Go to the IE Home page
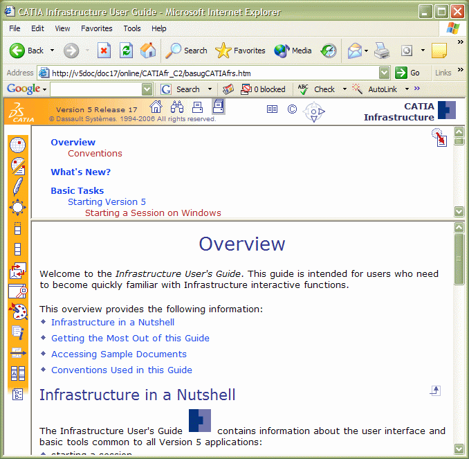 coord(148,51)
